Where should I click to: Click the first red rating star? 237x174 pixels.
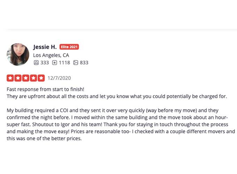pos(10,78)
